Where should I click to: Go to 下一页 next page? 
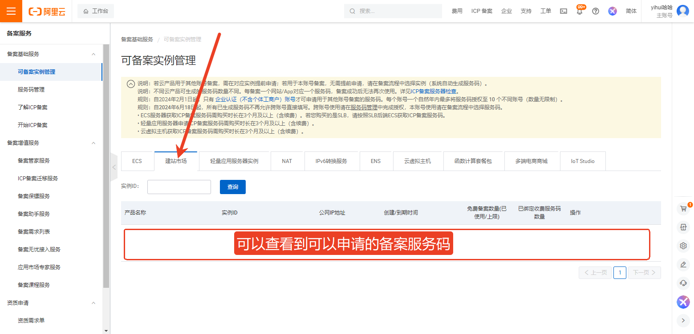pyautogui.click(x=644, y=273)
